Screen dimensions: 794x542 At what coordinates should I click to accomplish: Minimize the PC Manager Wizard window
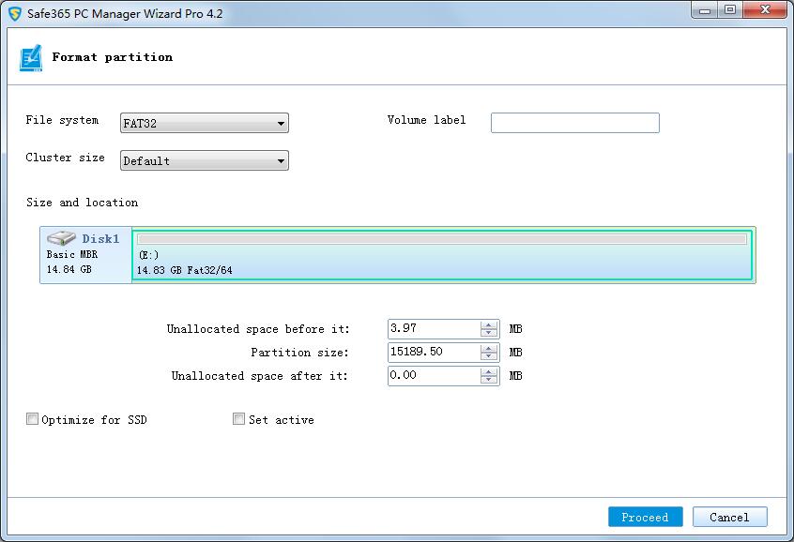point(706,10)
